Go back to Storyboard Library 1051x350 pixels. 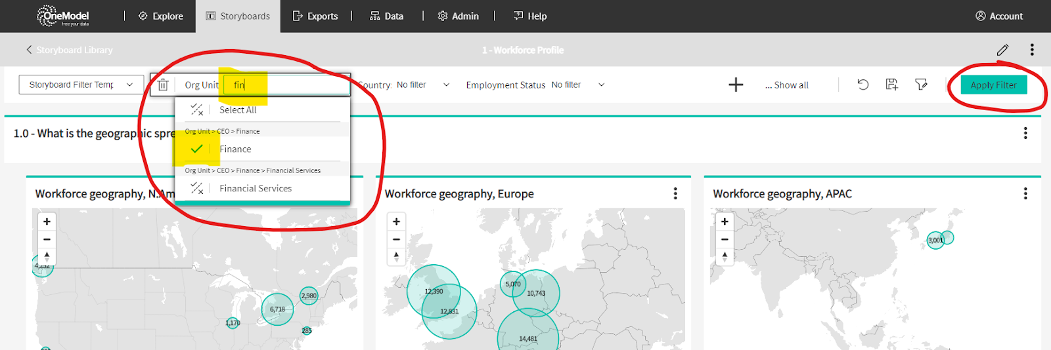point(70,50)
